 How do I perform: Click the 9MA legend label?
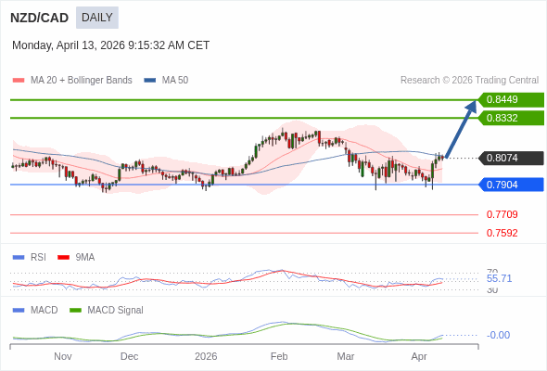coord(85,258)
